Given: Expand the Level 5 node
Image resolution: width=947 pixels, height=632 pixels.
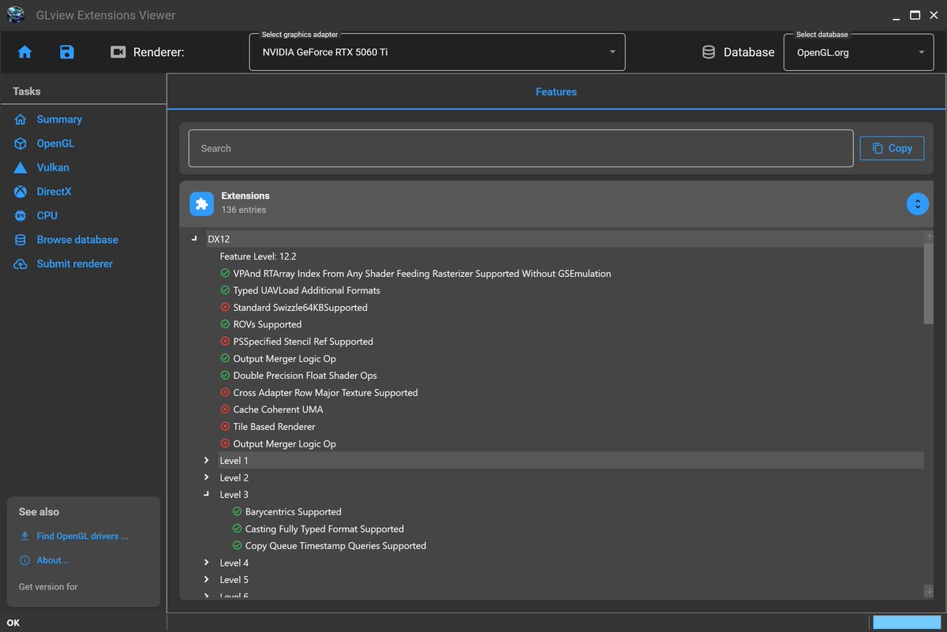Looking at the screenshot, I should click(206, 580).
